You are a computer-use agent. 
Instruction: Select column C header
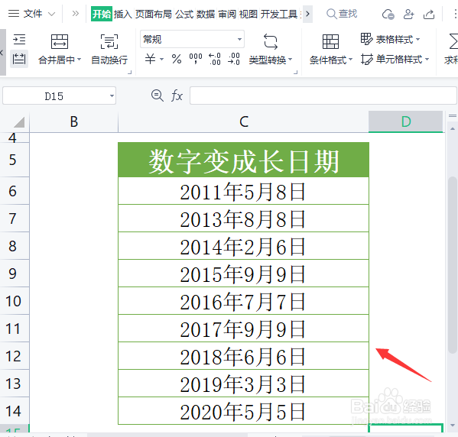point(244,121)
